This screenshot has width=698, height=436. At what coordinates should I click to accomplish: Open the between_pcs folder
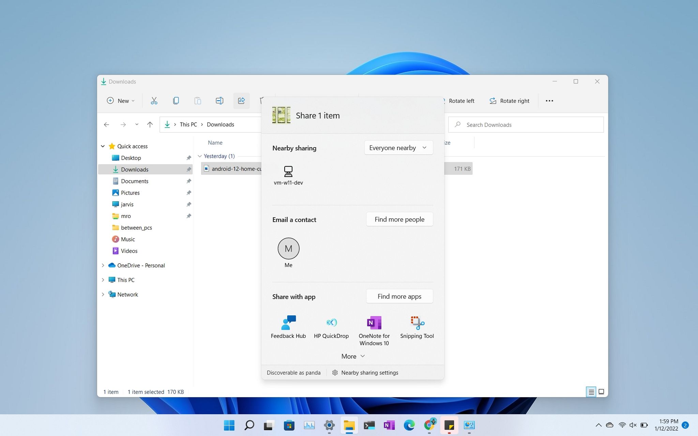[136, 228]
